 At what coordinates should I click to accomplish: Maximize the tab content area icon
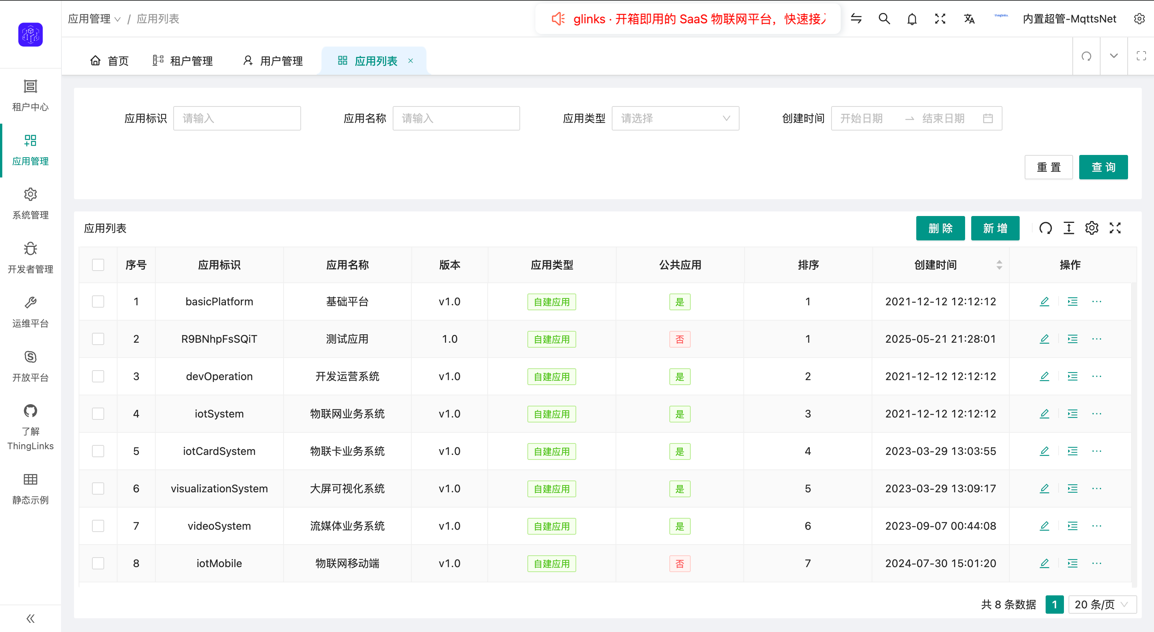[1141, 56]
